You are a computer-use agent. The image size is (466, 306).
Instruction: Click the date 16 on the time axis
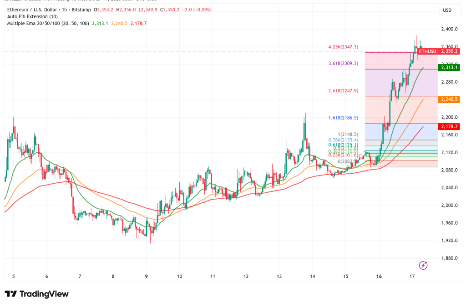point(379,276)
